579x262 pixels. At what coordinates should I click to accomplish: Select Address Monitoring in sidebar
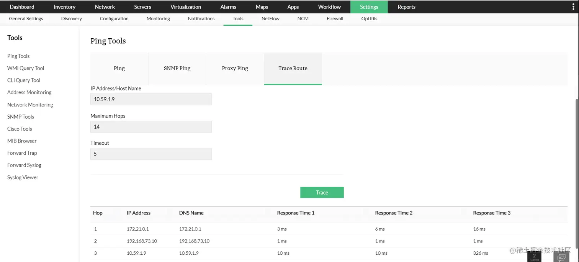(x=29, y=92)
